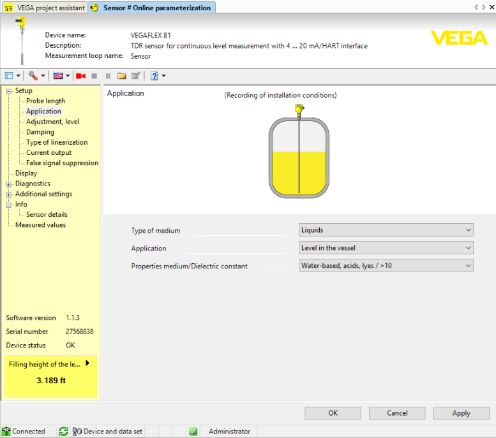Click the VEGAFLEX 81 device name text
The image size is (496, 438).
(x=151, y=36)
